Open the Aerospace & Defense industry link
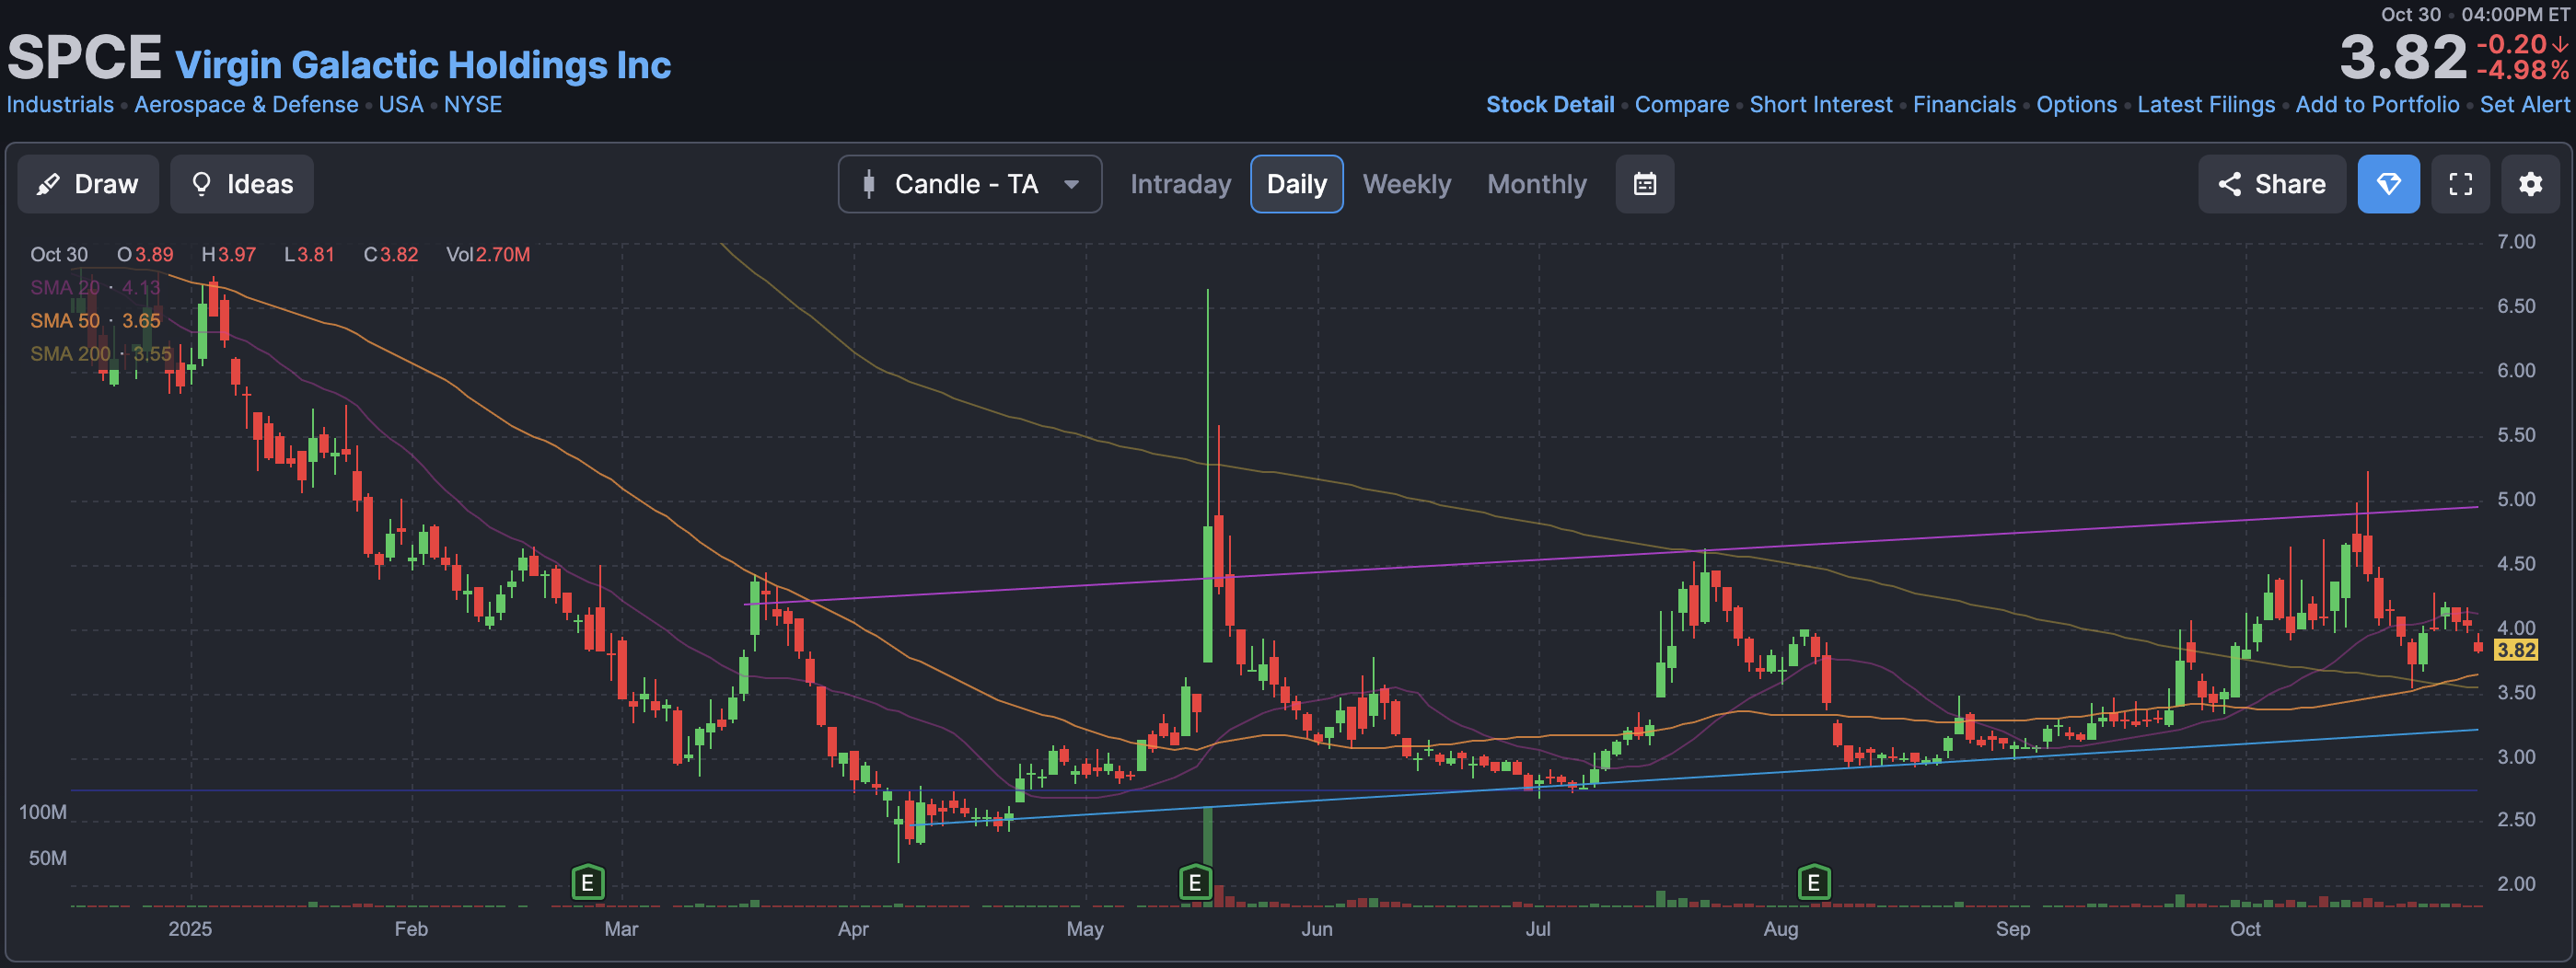 pyautogui.click(x=246, y=105)
